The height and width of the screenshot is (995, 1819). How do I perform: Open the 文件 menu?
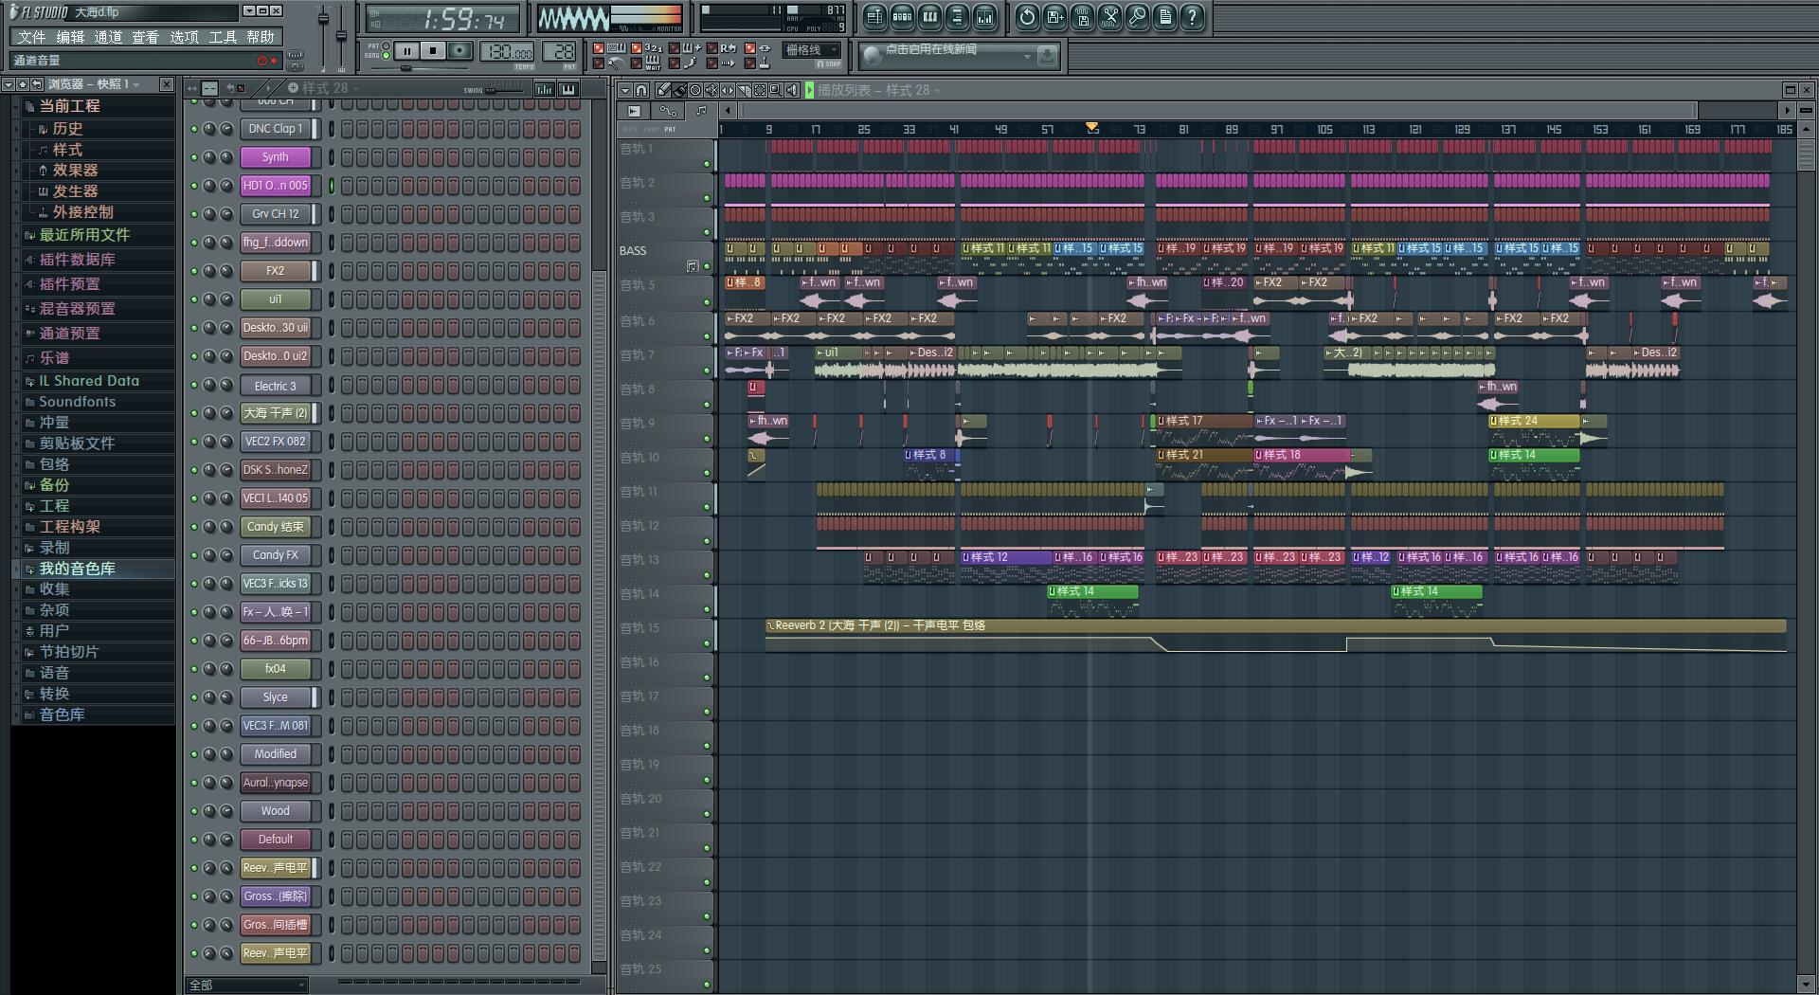point(31,37)
